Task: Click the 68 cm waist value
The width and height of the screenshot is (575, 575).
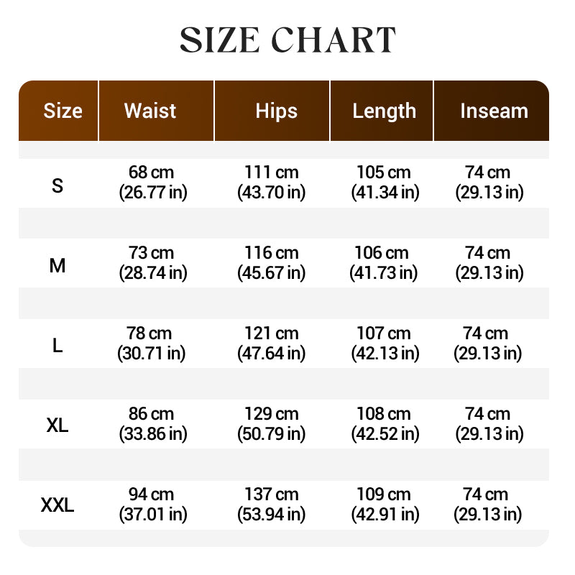Action: click(x=152, y=173)
